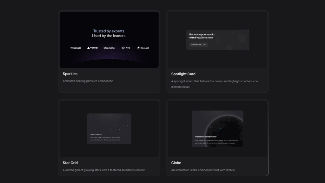The image size is (325, 183).
Task: Open the Spotlight Card component title link
Action: (x=183, y=74)
